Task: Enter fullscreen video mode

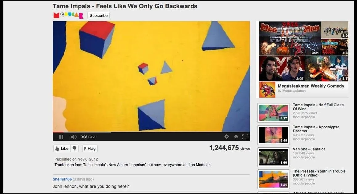Action: 245,137
